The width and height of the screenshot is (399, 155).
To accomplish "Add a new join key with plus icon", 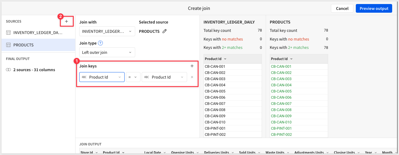I will coord(192,66).
